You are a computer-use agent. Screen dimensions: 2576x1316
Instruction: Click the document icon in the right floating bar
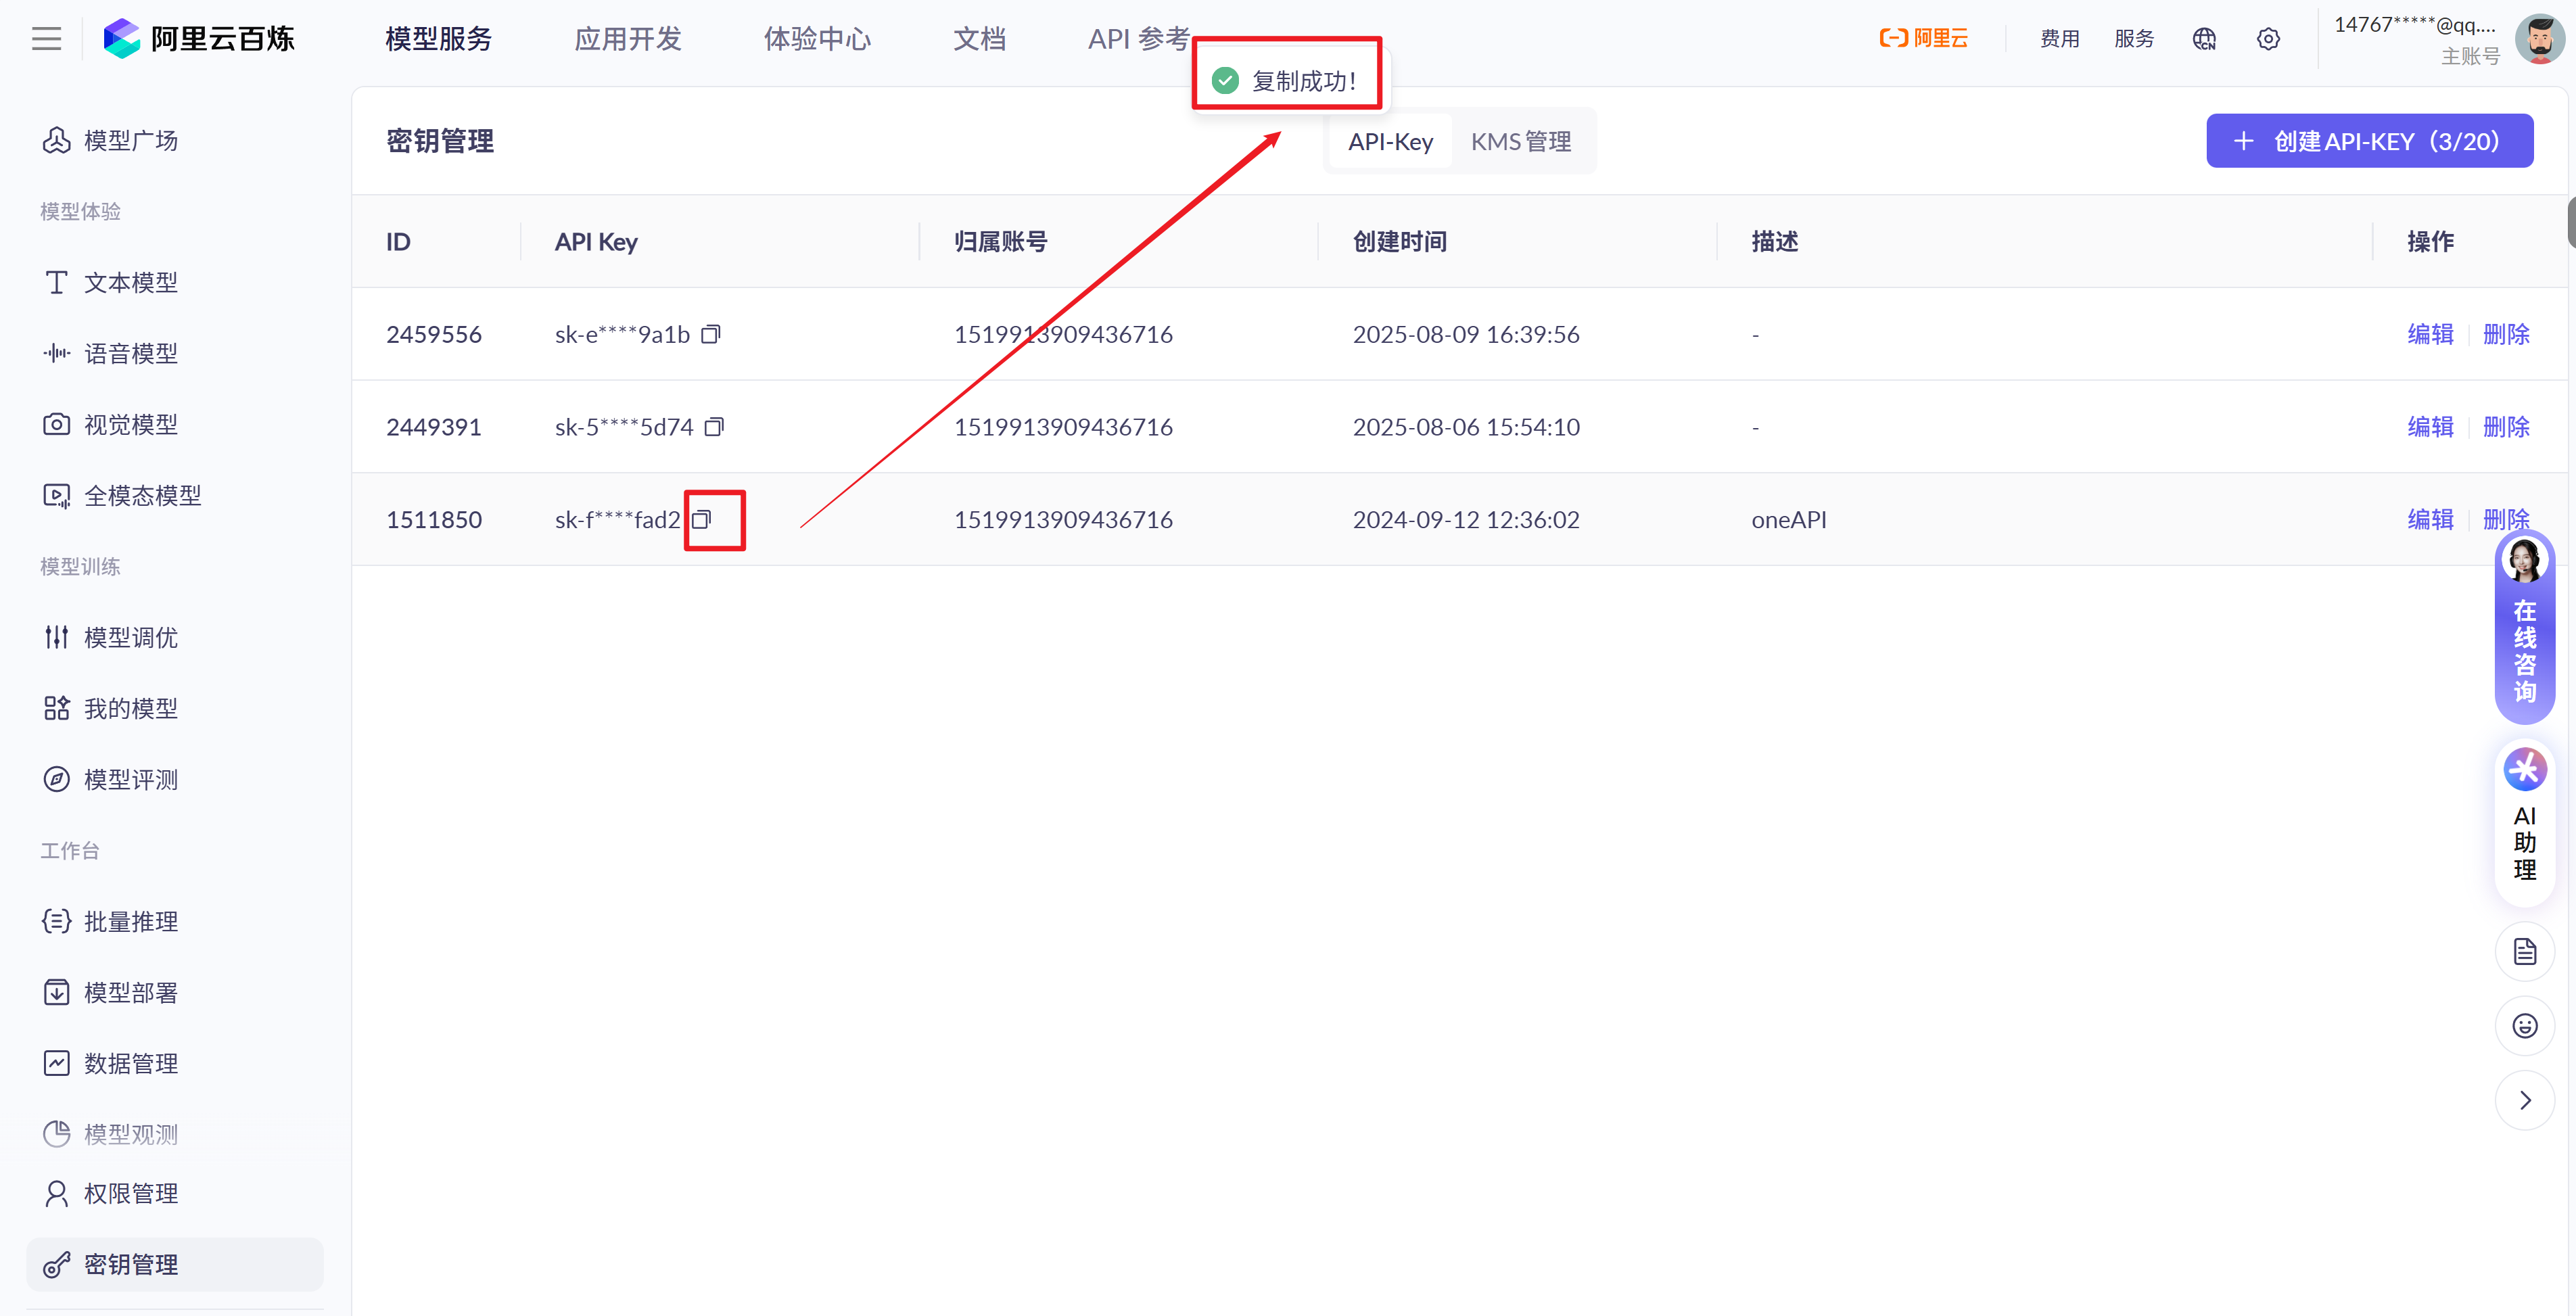pyautogui.click(x=2524, y=951)
